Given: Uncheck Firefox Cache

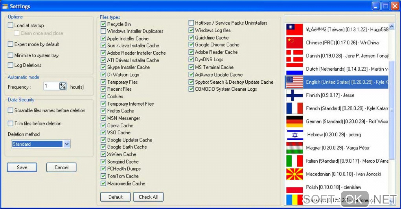Looking at the screenshot, I should pyautogui.click(x=103, y=111).
